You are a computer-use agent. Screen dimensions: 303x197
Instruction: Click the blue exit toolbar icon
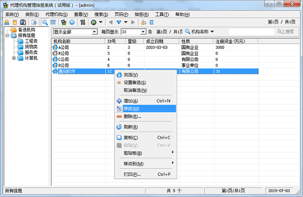point(152,22)
